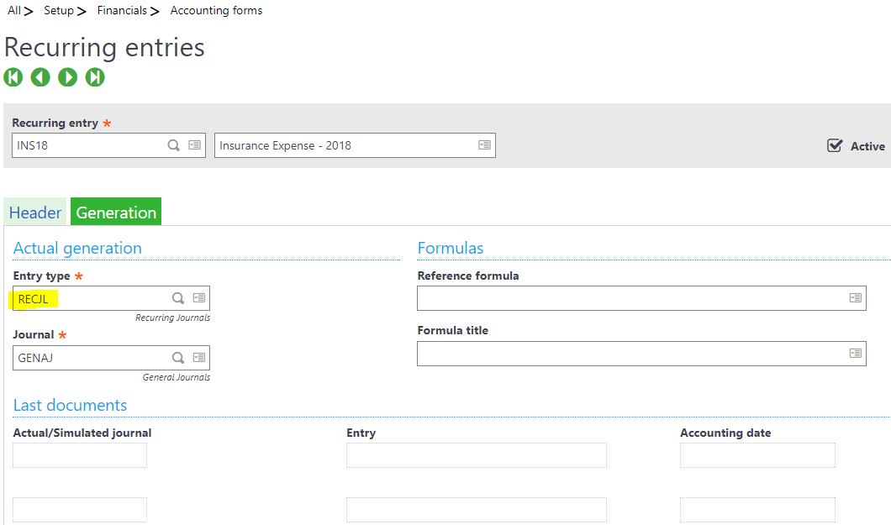Jump to last record with navigation arrow
This screenshot has width=891, height=525.
pos(94,76)
